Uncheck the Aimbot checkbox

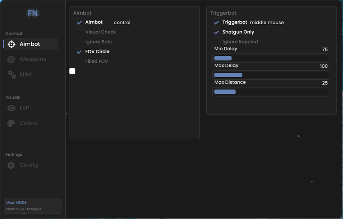tap(79, 23)
